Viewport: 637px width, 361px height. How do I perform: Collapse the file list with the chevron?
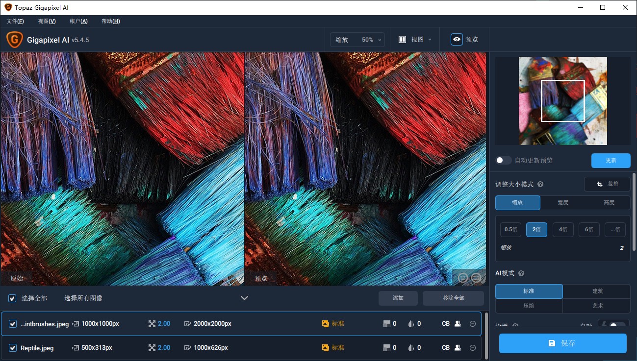[244, 297]
